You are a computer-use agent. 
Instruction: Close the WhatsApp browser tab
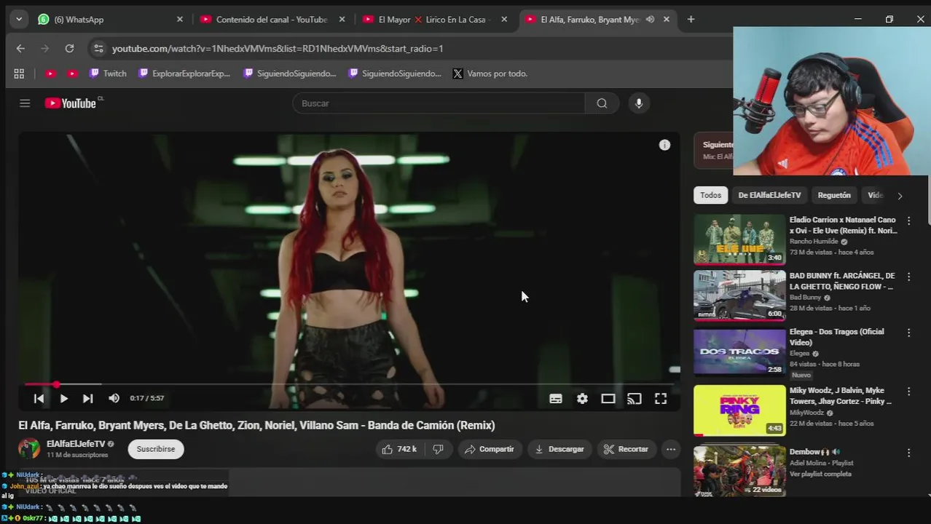tap(180, 20)
